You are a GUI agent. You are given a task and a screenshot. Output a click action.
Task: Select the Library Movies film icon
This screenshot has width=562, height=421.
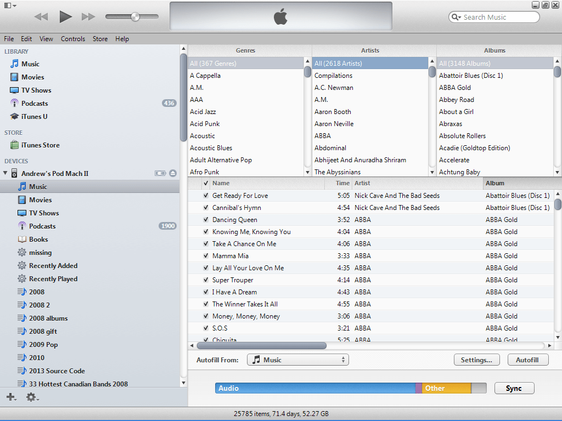click(14, 77)
